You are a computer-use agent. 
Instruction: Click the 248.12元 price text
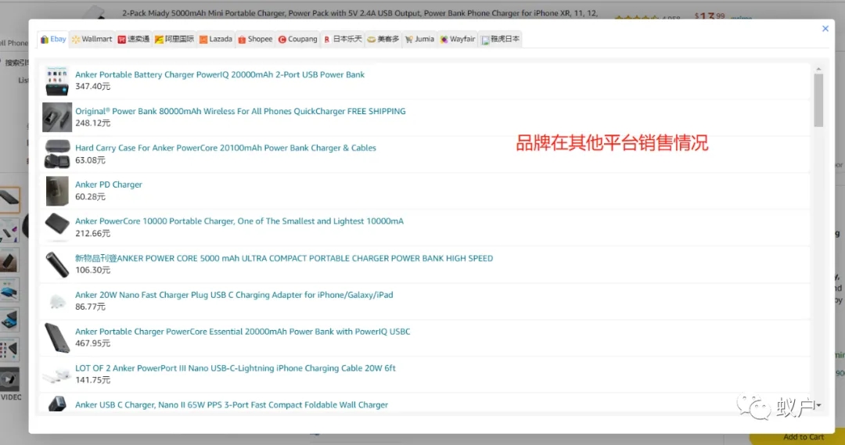pyautogui.click(x=92, y=123)
